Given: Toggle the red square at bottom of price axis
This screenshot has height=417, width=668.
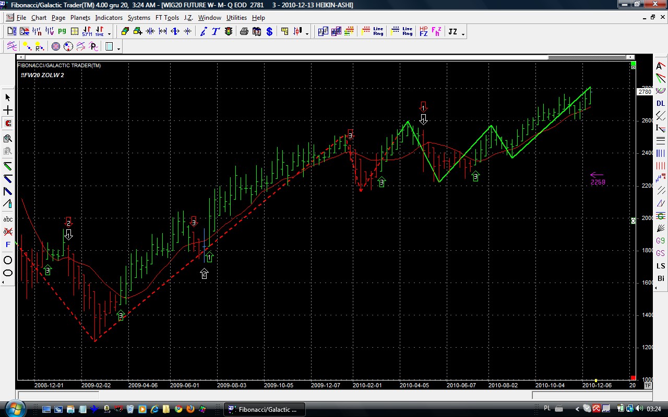Looking at the screenshot, I should (633, 378).
